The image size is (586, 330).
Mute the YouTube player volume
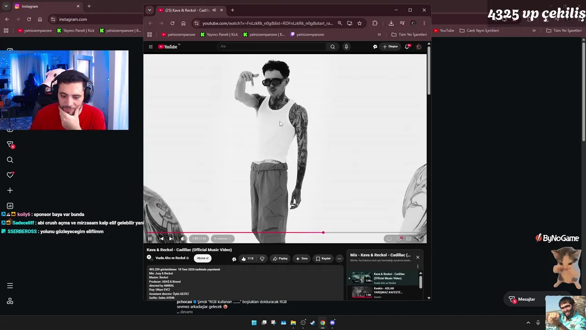183,238
